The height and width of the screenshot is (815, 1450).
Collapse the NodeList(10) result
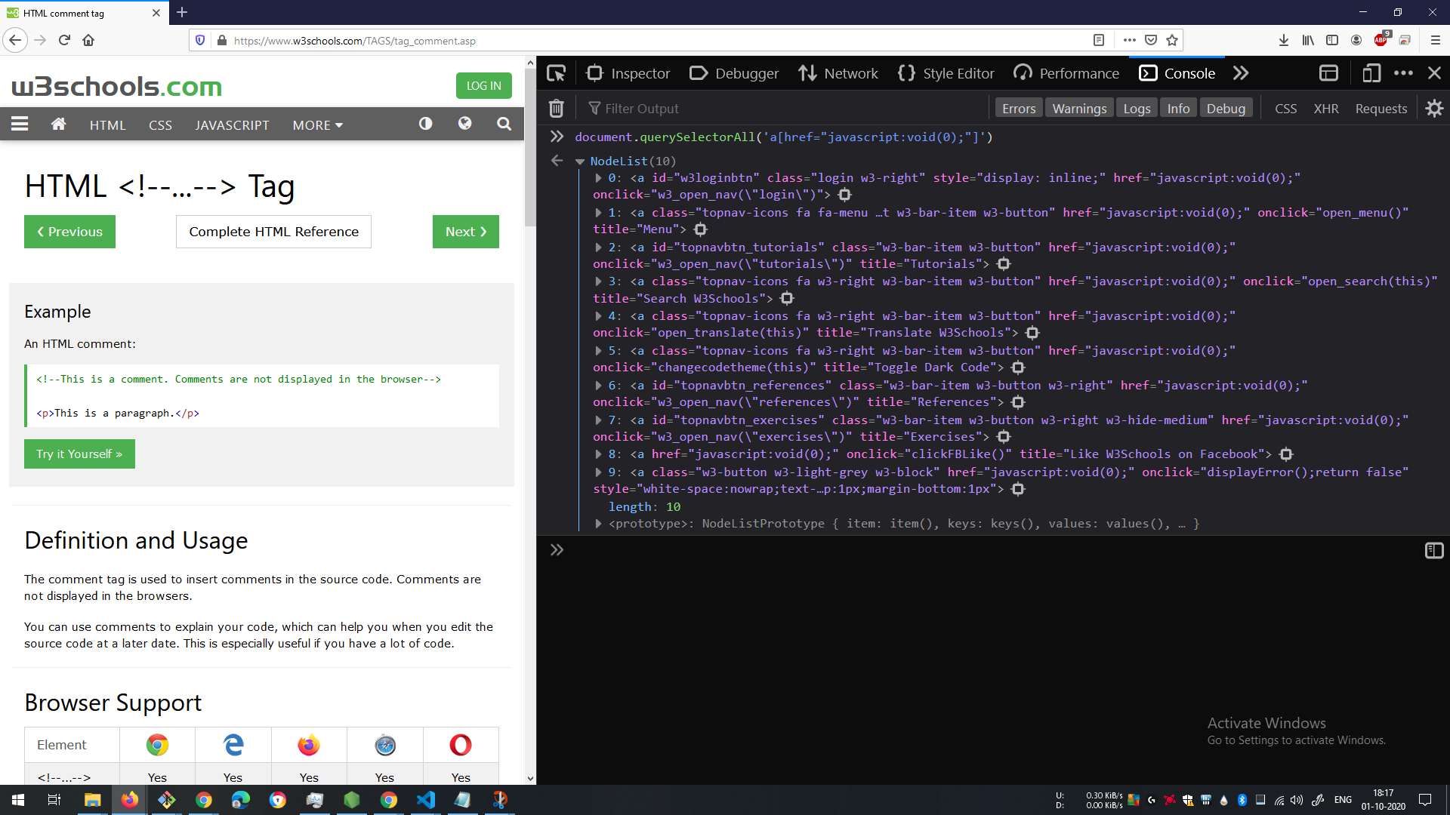pos(580,161)
